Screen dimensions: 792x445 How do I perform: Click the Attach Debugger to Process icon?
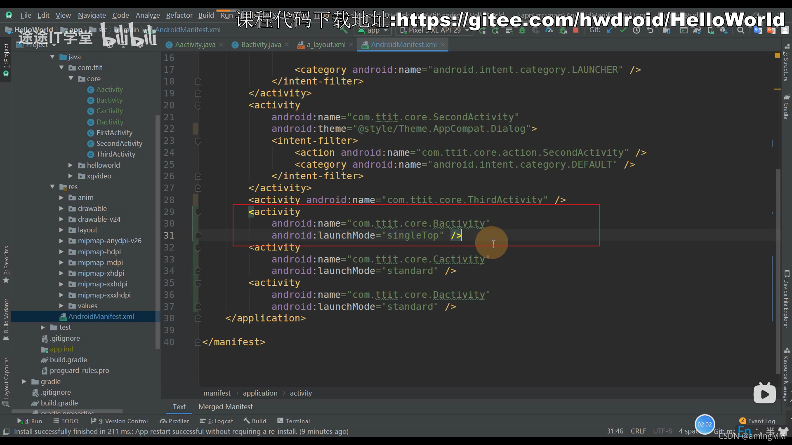click(x=563, y=30)
